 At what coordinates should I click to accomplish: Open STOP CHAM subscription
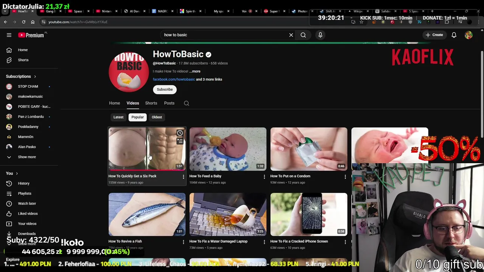tap(29, 87)
